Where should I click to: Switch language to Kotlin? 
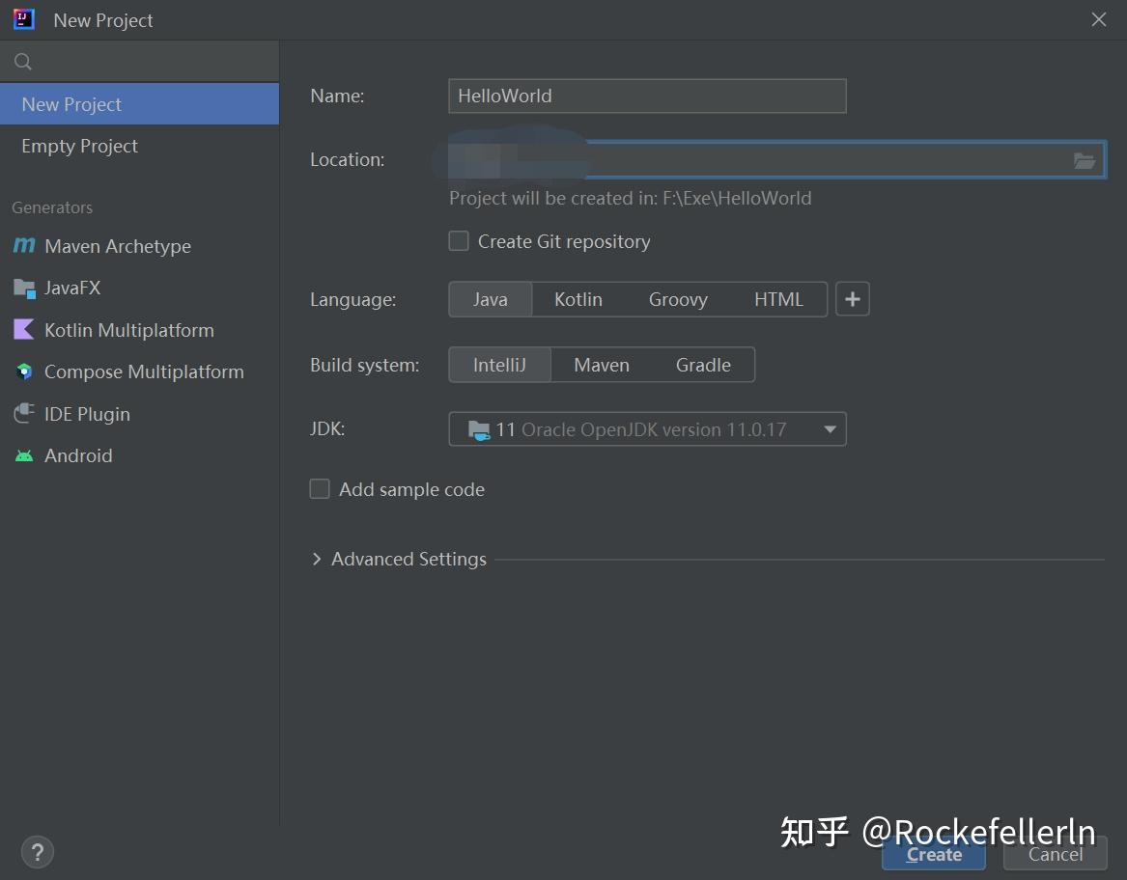tap(577, 299)
